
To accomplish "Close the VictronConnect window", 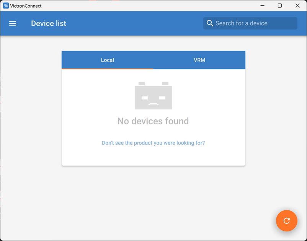I will (297, 6).
